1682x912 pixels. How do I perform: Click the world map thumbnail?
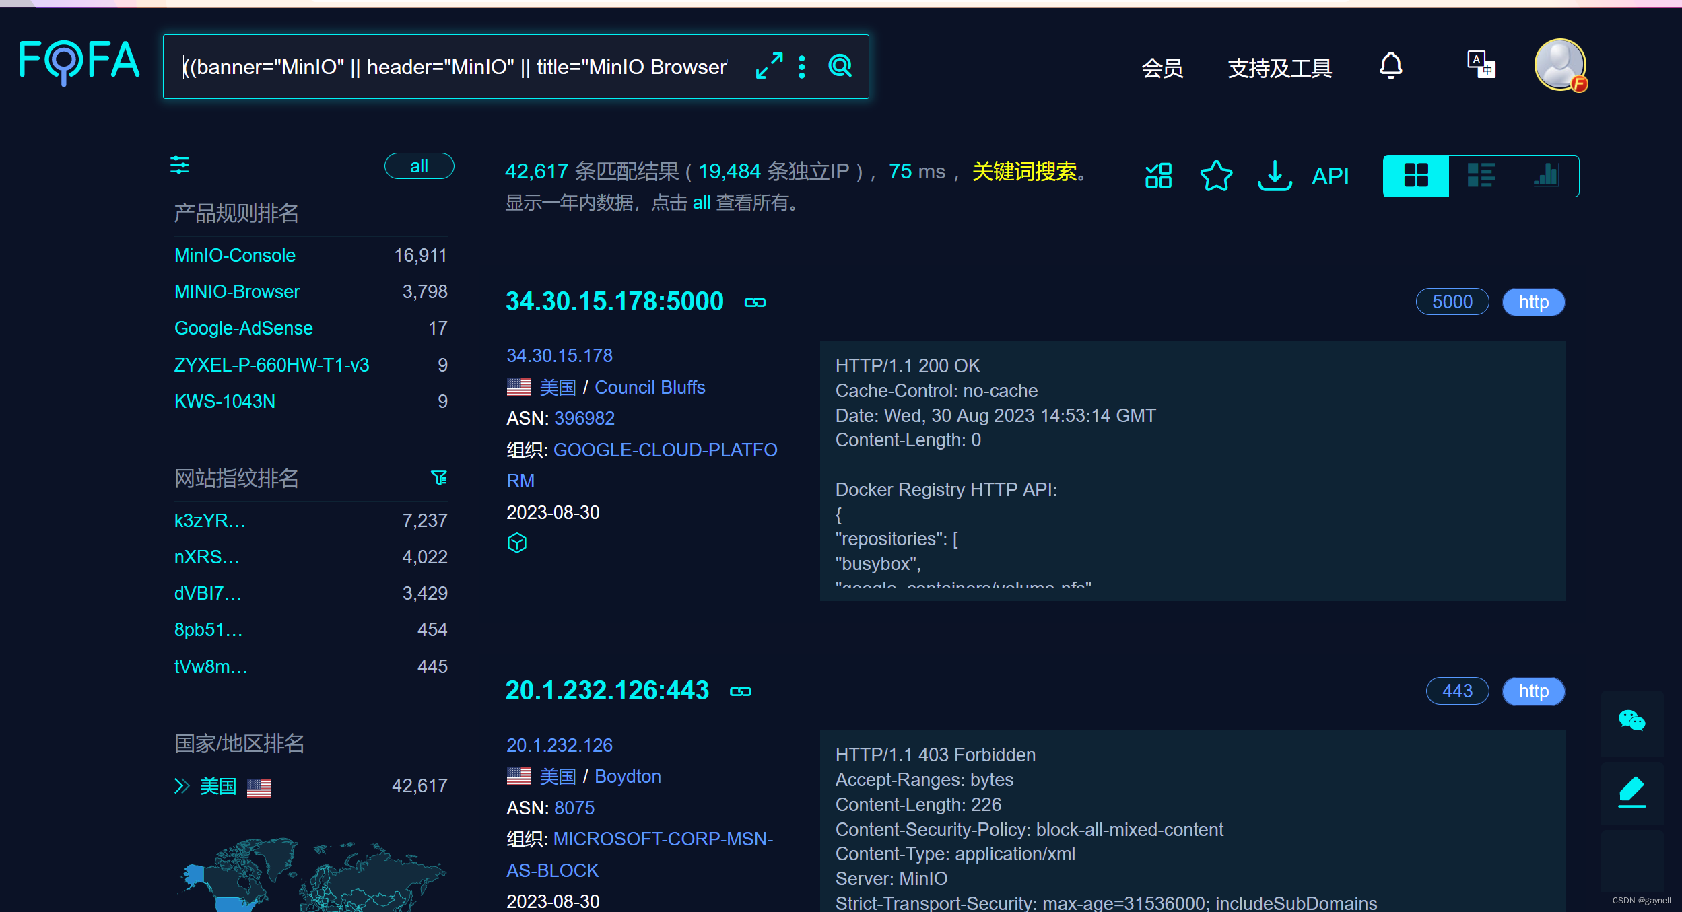(x=311, y=874)
